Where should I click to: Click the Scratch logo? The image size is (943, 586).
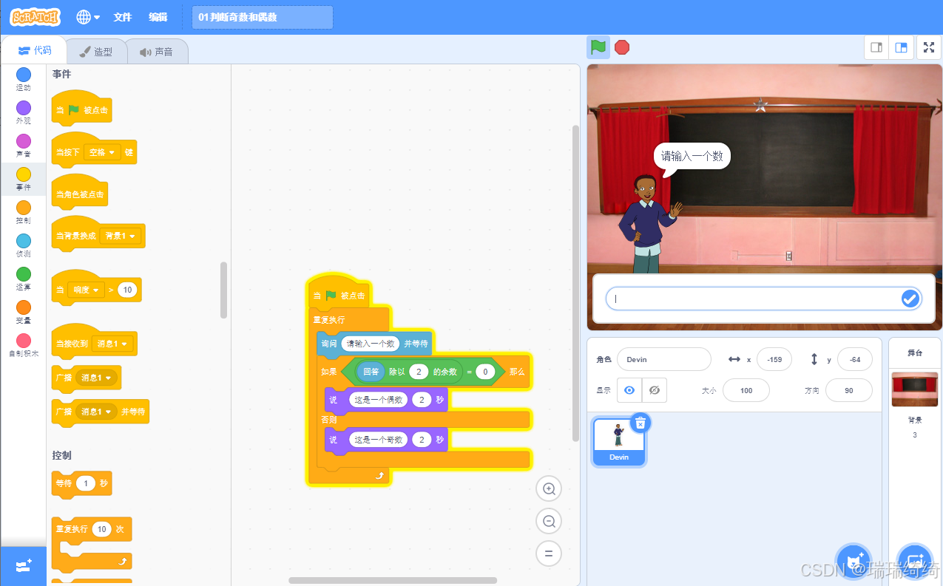(x=35, y=17)
